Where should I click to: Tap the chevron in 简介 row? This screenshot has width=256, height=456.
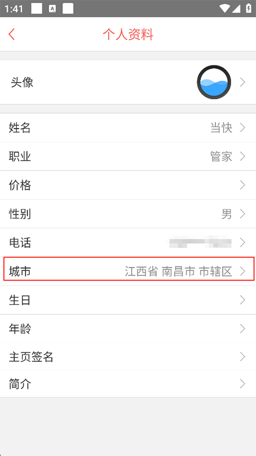click(x=243, y=384)
